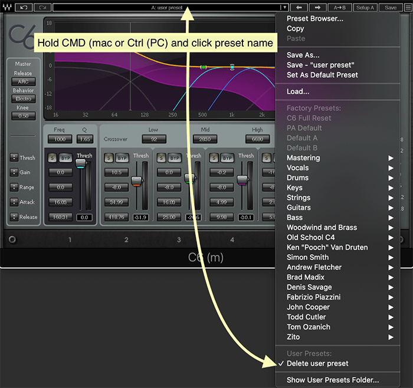Open the hamburger menu at top right
Screen dimensions: 413x388
[x=407, y=8]
